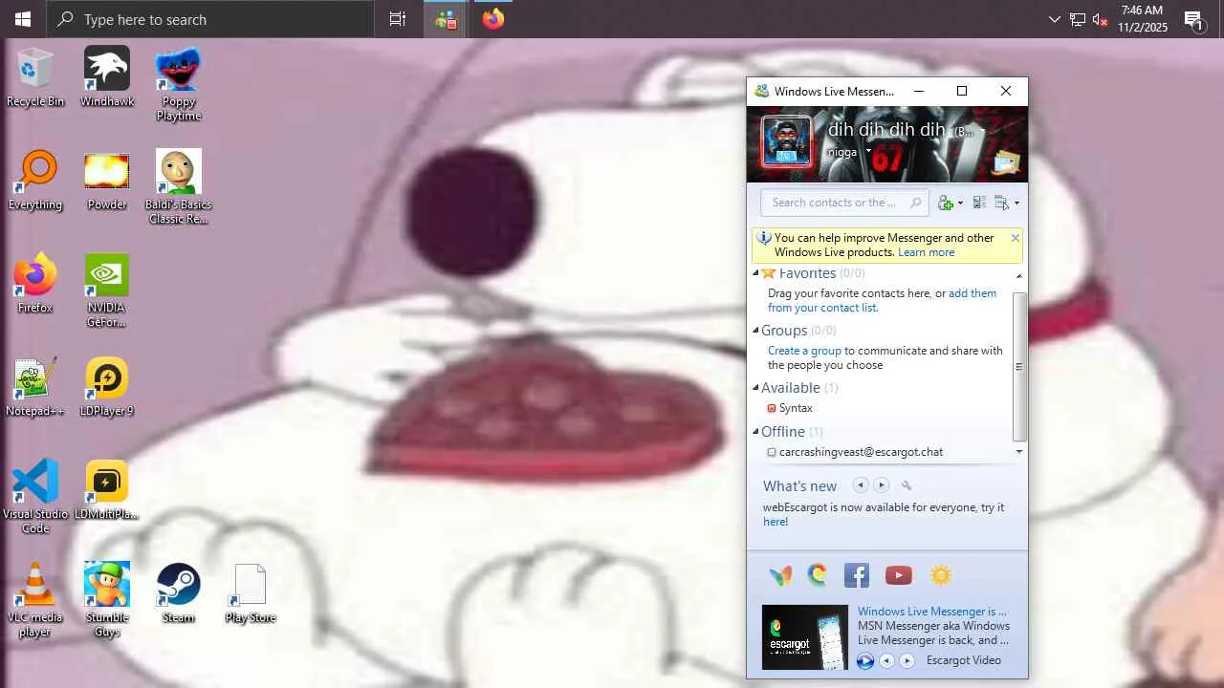Open Task View from the taskbar

click(398, 19)
